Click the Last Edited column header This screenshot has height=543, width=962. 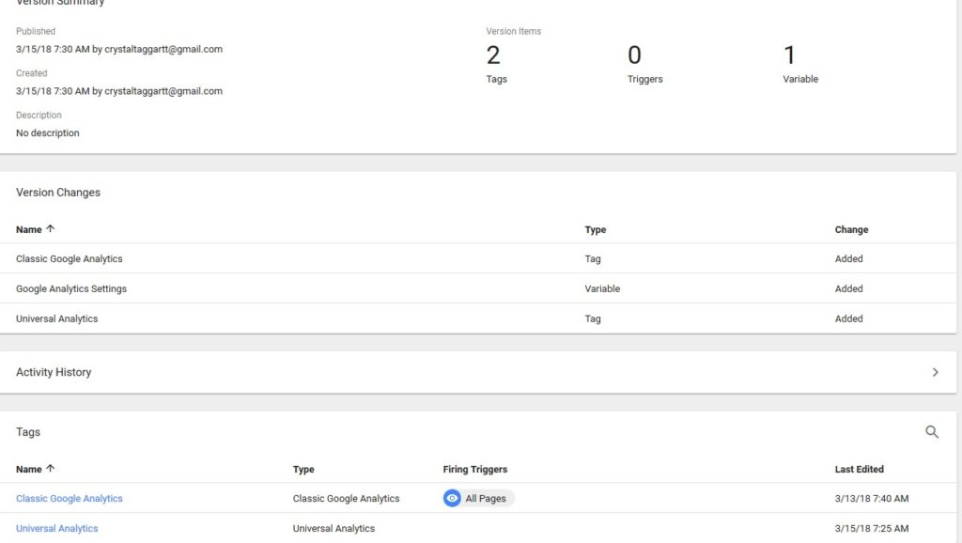[859, 470]
